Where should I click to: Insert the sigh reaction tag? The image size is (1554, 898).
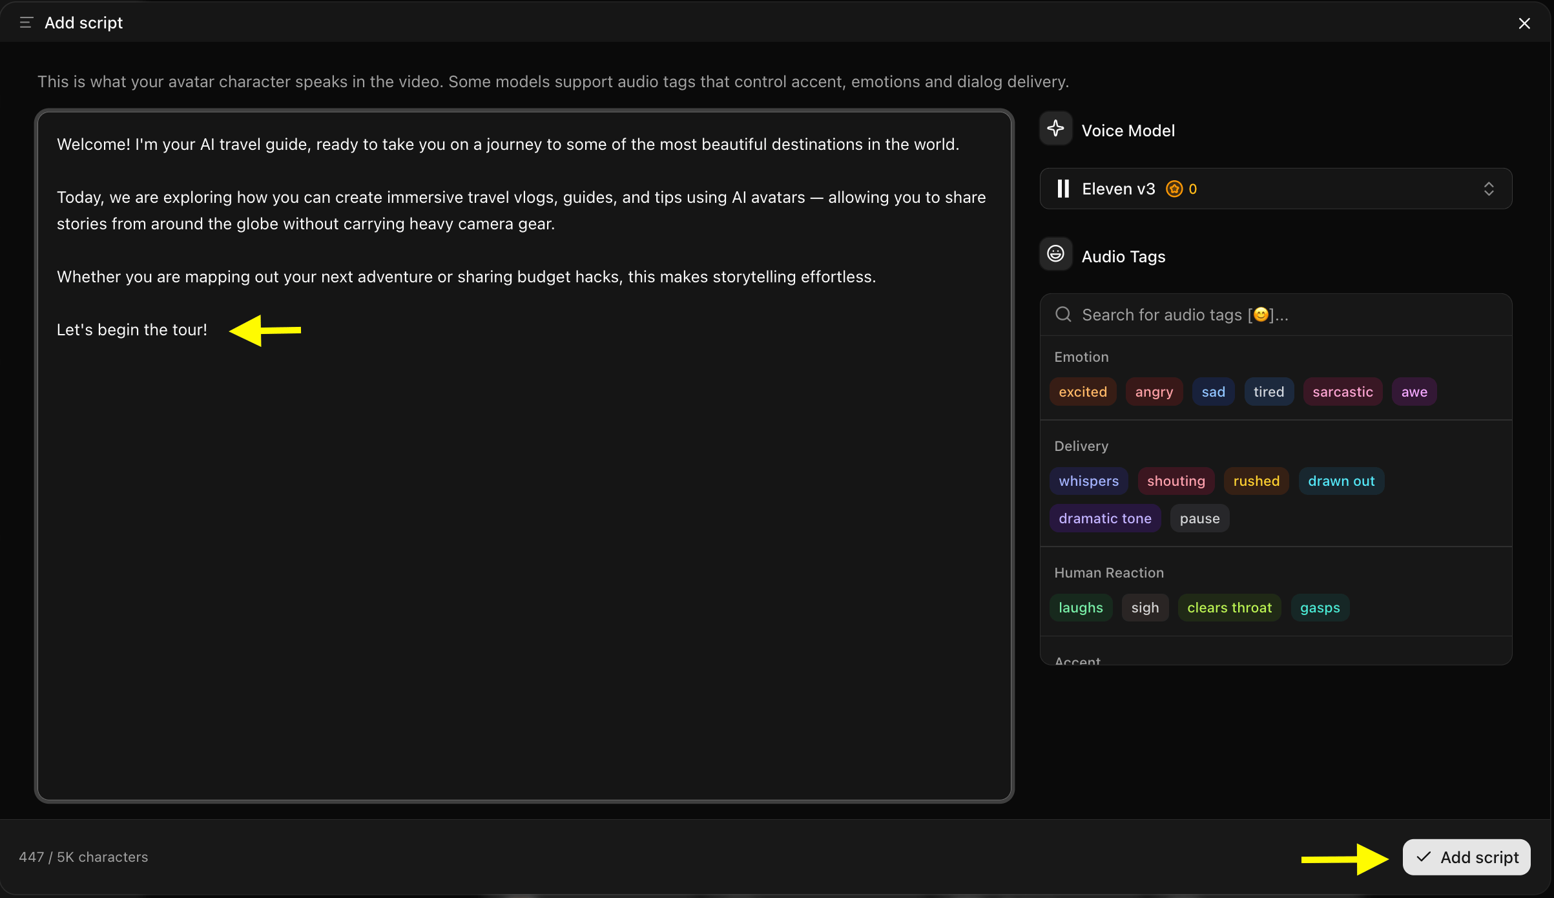click(1145, 607)
